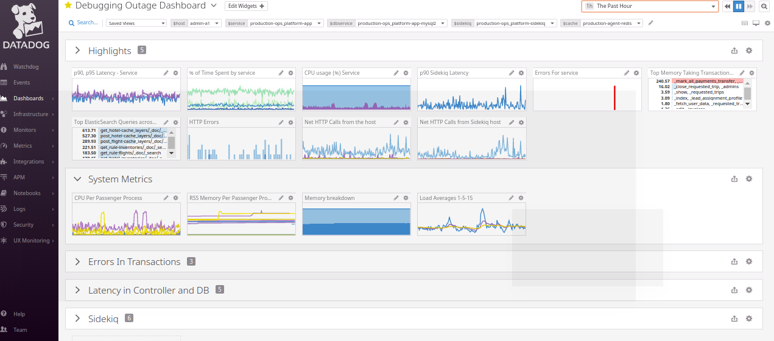Expand Latency in Controller and DB group
774x341 pixels.
[77, 290]
